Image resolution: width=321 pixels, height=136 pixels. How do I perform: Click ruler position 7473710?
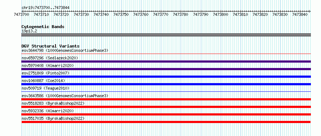pyautogui.click(x=41, y=14)
